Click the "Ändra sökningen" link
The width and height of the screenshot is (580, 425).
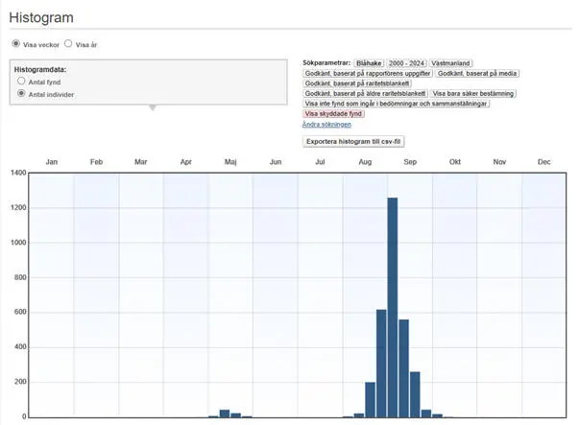coord(326,125)
